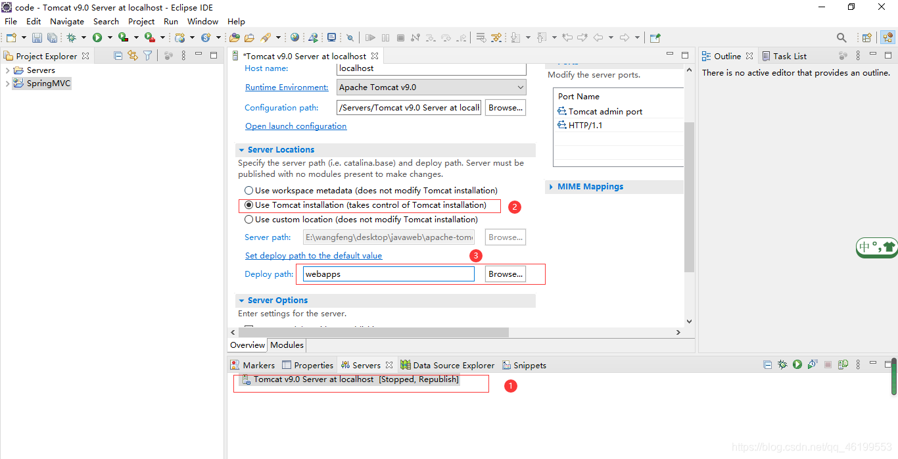Screen dimensions: 898x459
Task: Open the Navigate menu
Action: pos(67,21)
